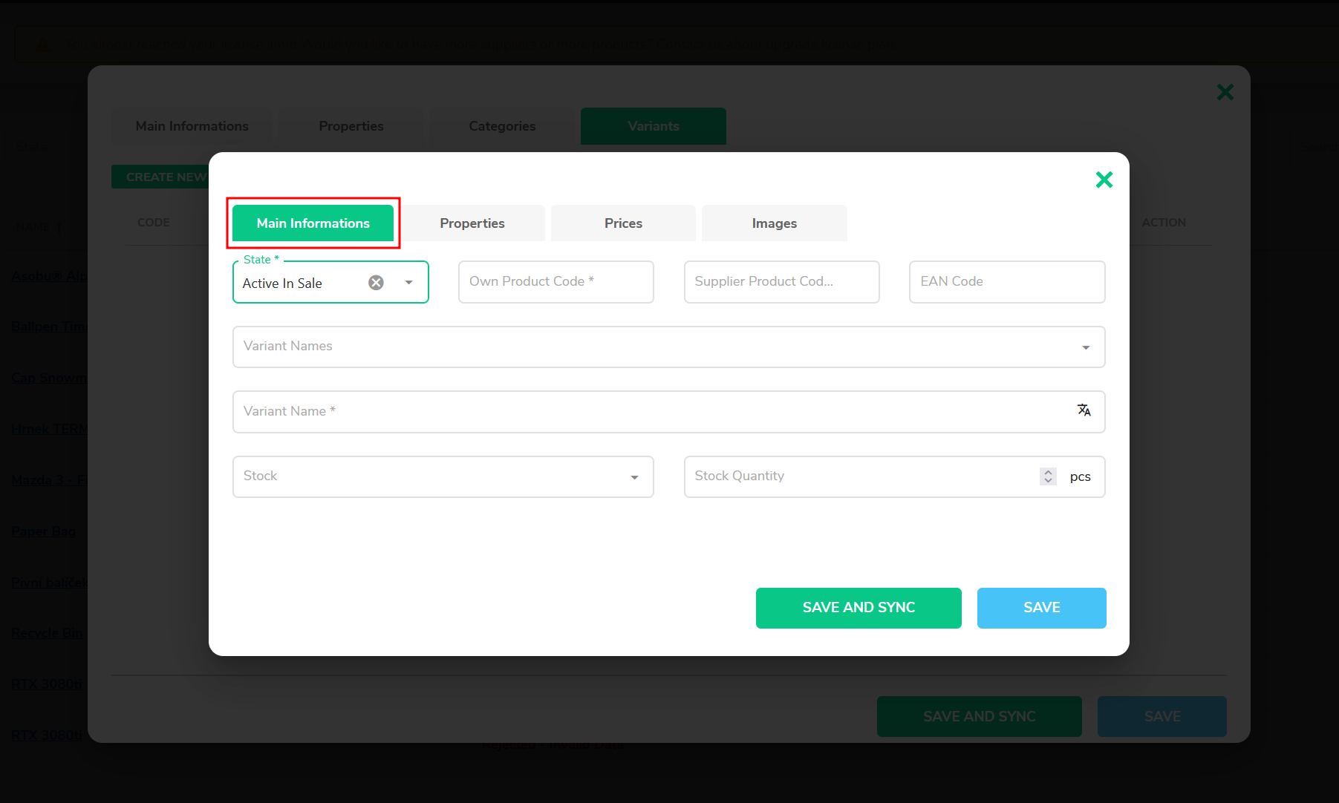Close the variant dialog with green X
This screenshot has width=1339, height=803.
click(x=1104, y=180)
